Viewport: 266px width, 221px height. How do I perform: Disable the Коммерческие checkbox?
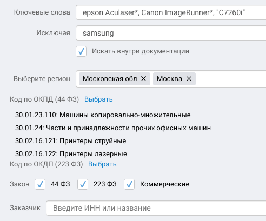point(129,184)
